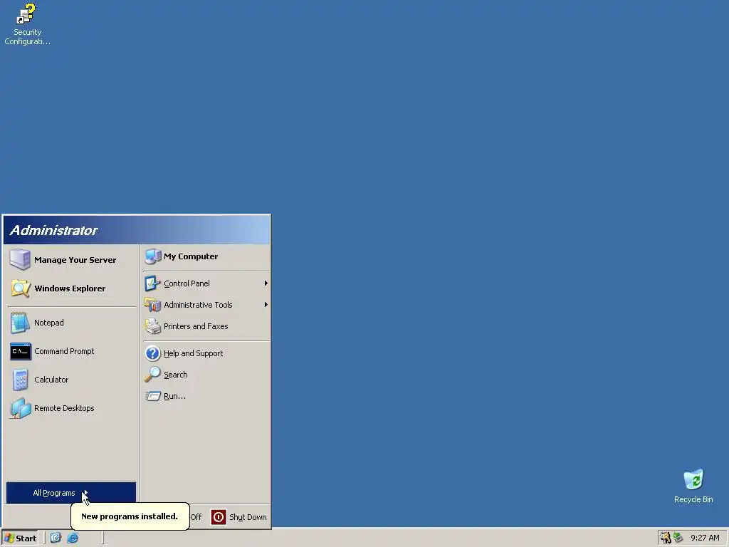
Task: Open Manage Your Server from Start menu
Action: pos(72,259)
